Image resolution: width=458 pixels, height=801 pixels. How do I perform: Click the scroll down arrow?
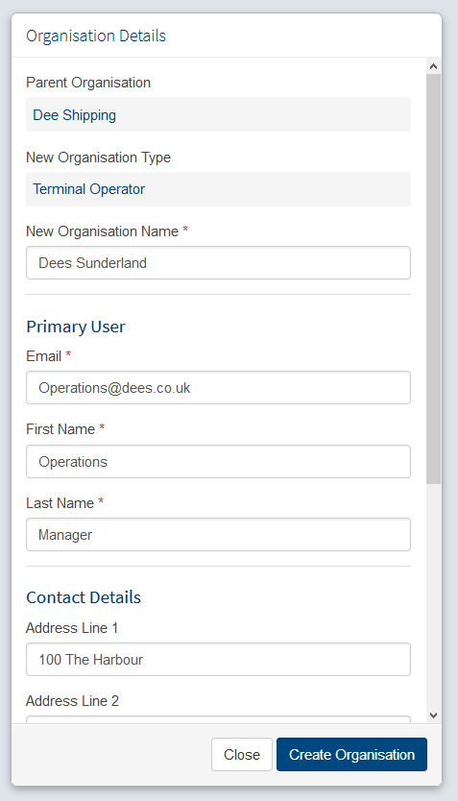click(433, 716)
